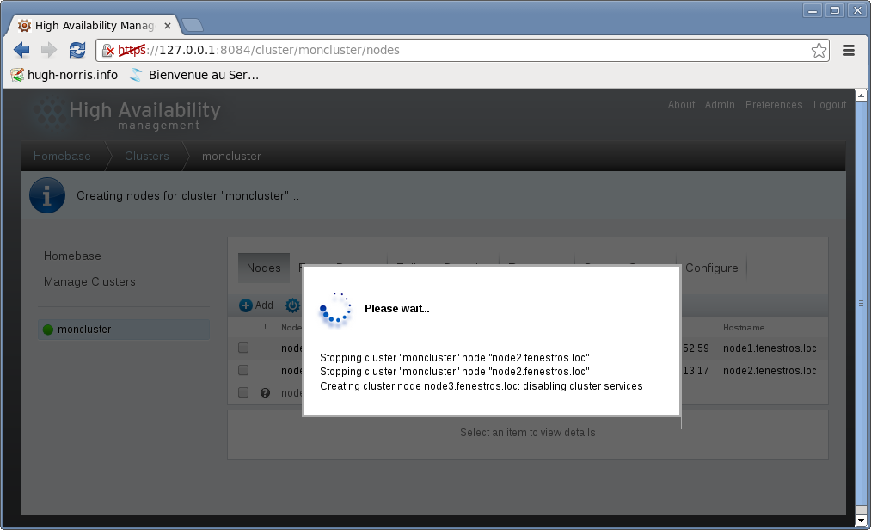This screenshot has width=871, height=530.
Task: Tick the checkbox for the node1 row
Action: pyautogui.click(x=243, y=348)
